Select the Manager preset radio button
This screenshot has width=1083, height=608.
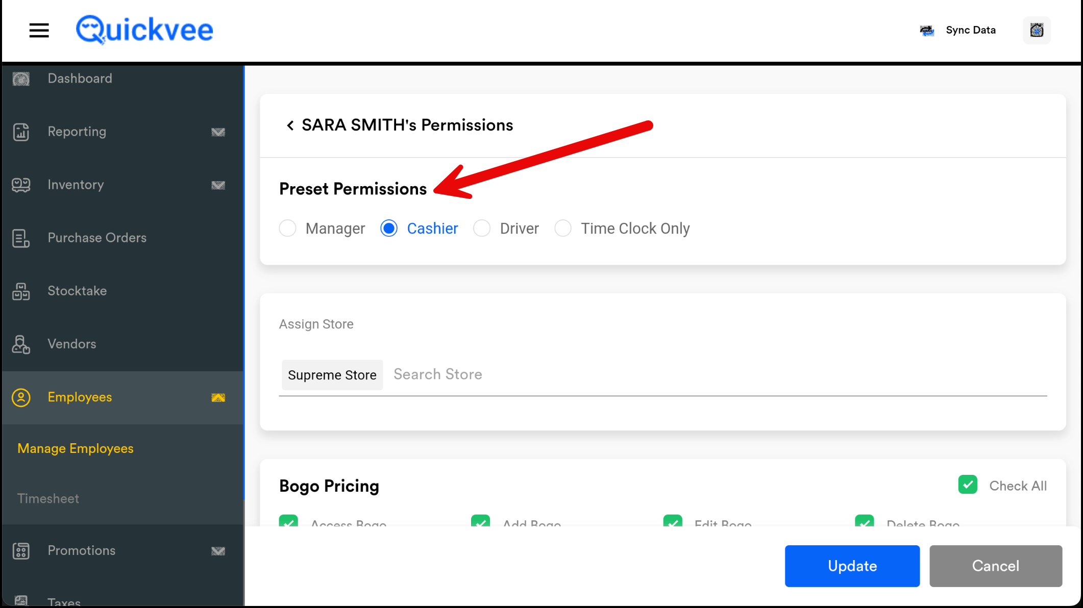pyautogui.click(x=288, y=229)
